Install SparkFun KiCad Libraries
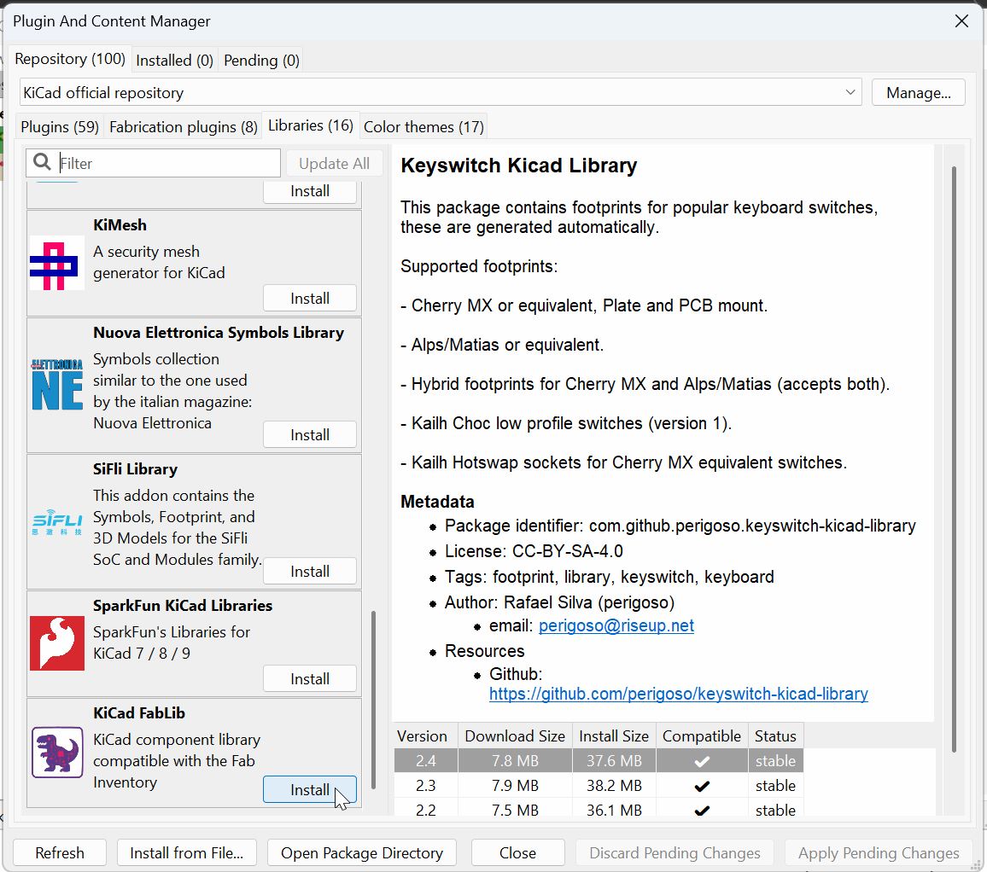This screenshot has width=987, height=872. (x=310, y=679)
